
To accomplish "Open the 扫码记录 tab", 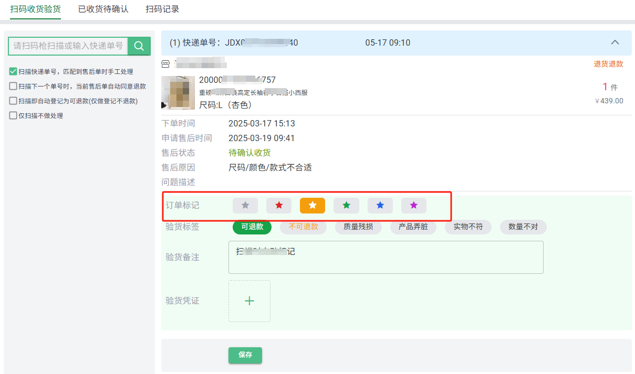I will point(162,9).
